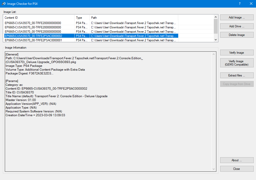The width and height of the screenshot is (256, 180).
Task: Click the help question mark in title bar
Action: (240, 4)
